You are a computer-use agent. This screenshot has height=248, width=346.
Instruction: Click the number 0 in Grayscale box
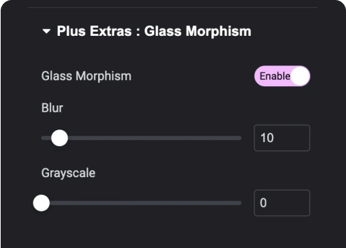pos(263,203)
